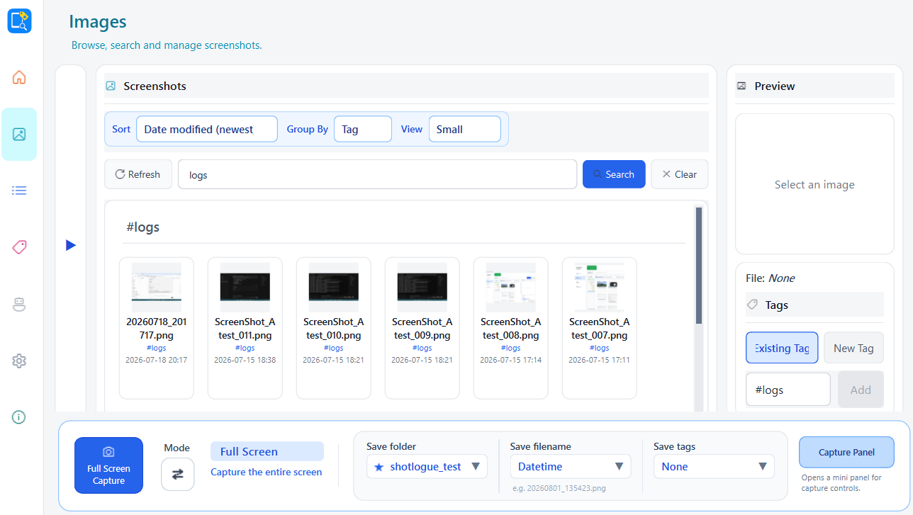Open the Info icon in the sidebar
The image size is (913, 515).
pyautogui.click(x=19, y=417)
